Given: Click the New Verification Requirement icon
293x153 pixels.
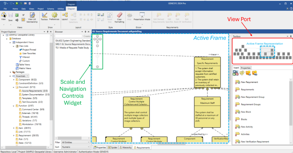Looking at the screenshot, I should click(x=238, y=141).
